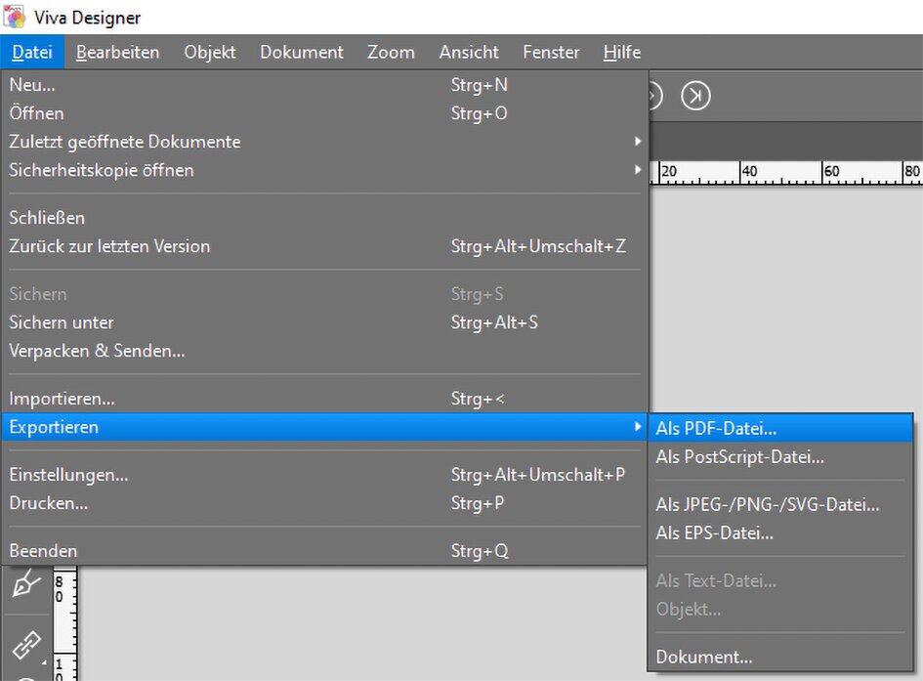
Task: Expand Sicherheitskopie öffnen submenu
Action: coord(323,170)
